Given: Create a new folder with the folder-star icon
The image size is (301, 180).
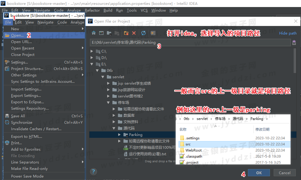Looking at the screenshot, I should [x=127, y=33].
